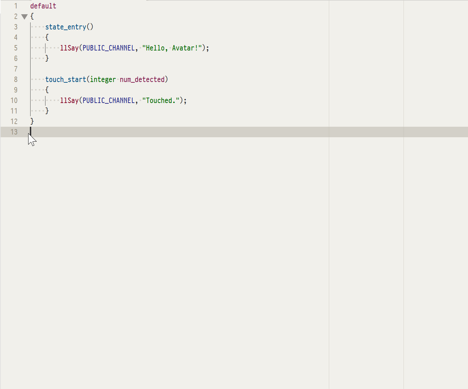Click 'llSay' function call on line 10
The width and height of the screenshot is (468, 389).
pyautogui.click(x=69, y=101)
